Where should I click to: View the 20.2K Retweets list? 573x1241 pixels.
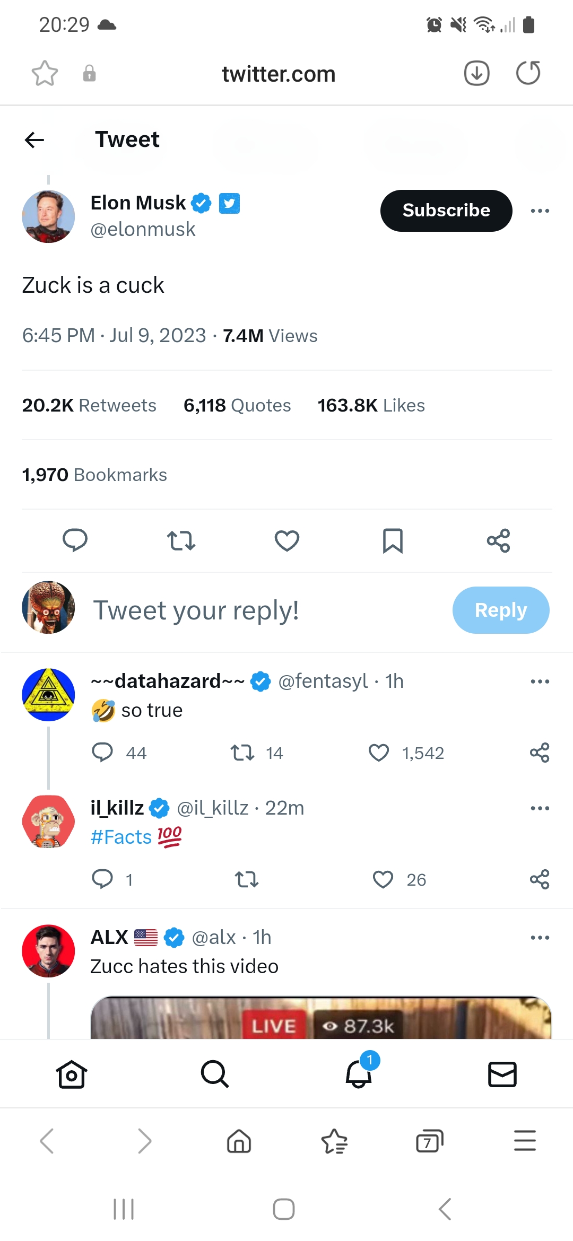click(89, 406)
